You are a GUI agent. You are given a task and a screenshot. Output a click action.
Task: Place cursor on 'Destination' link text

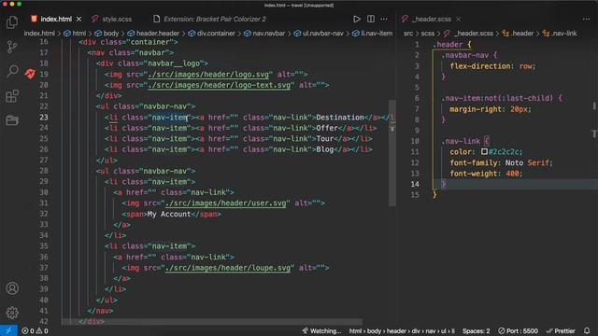[340, 118]
